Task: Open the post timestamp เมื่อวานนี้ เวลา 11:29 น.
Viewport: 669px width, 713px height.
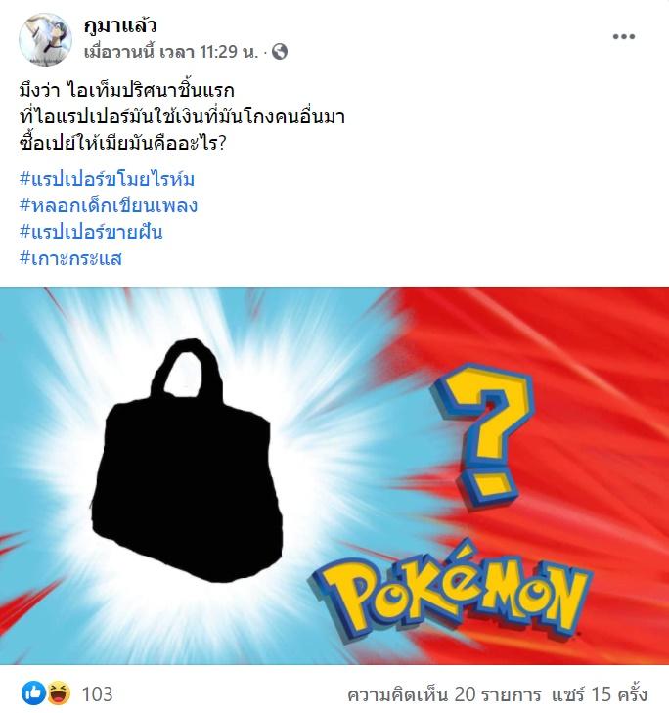Action: point(171,52)
